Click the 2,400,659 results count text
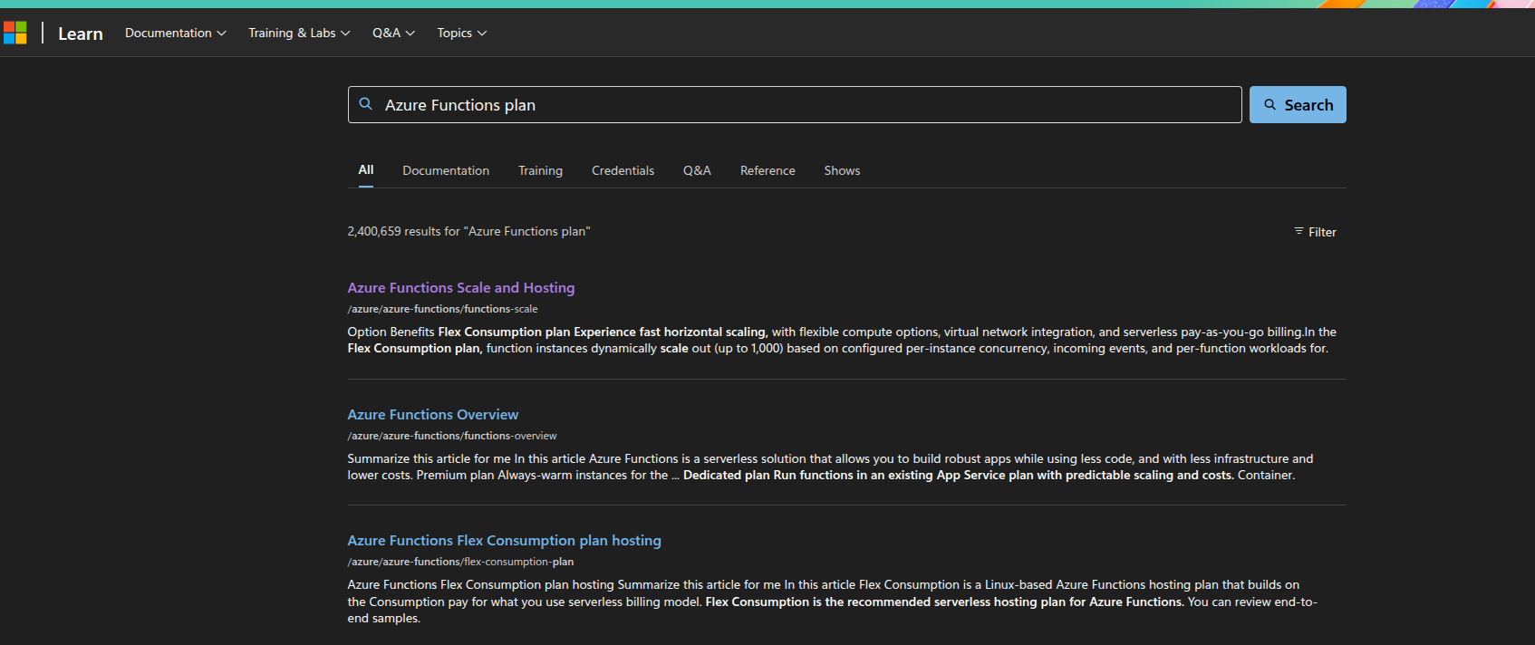 click(x=468, y=231)
